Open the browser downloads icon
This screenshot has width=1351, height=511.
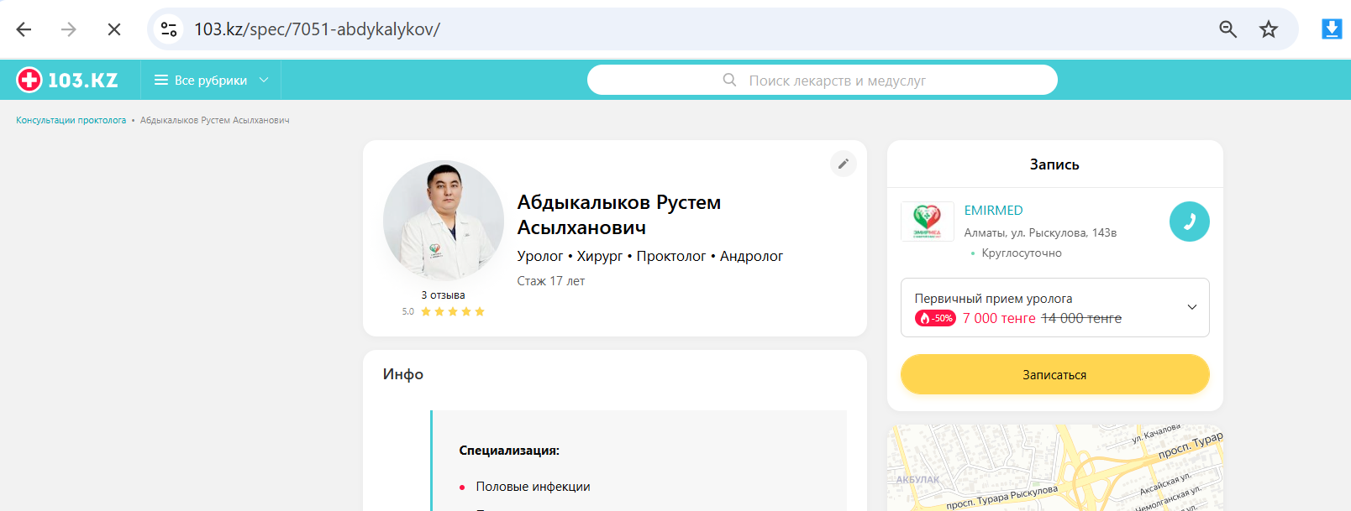click(1332, 29)
